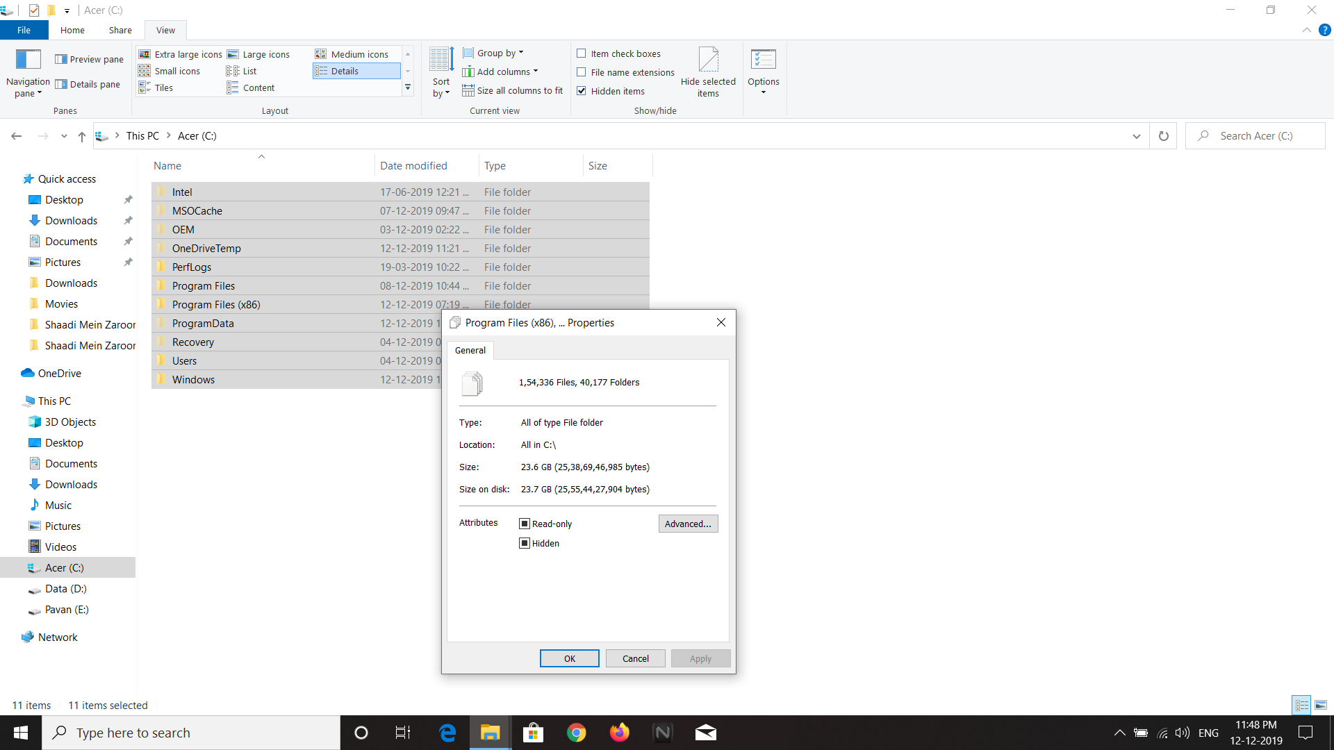
Task: Open Google Chrome from taskbar
Action: pyautogui.click(x=577, y=733)
